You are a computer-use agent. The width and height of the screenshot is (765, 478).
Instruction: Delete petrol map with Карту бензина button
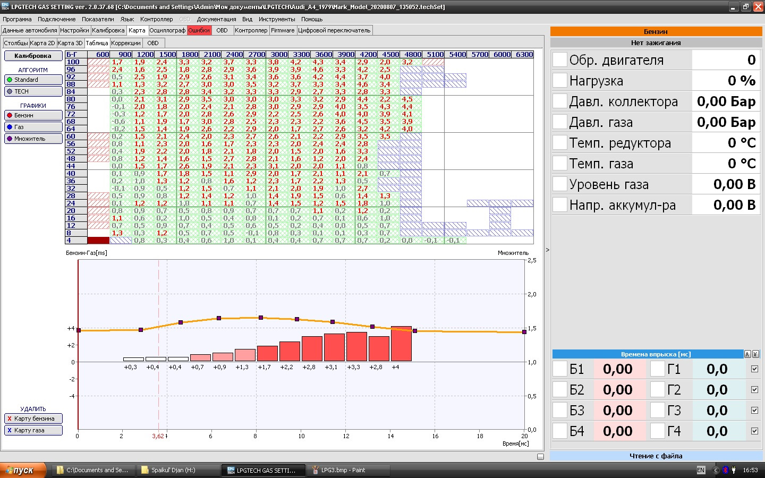pos(33,419)
